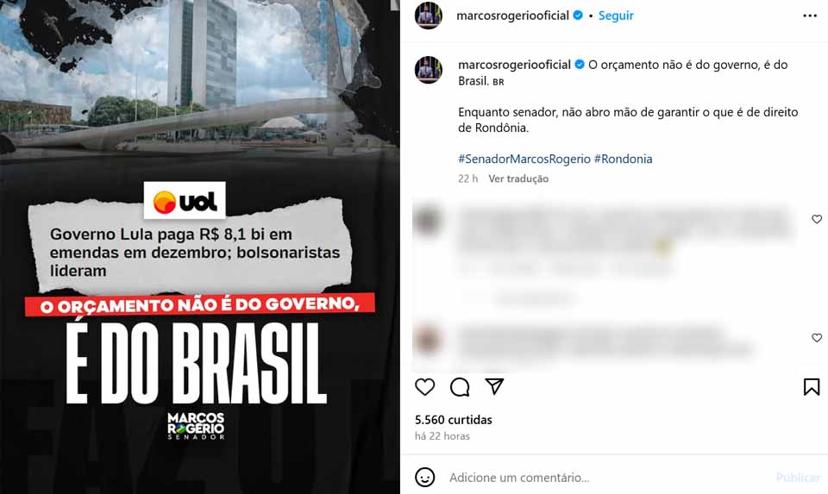Follow the account via Seguir
This screenshot has width=828, height=494.
(616, 16)
